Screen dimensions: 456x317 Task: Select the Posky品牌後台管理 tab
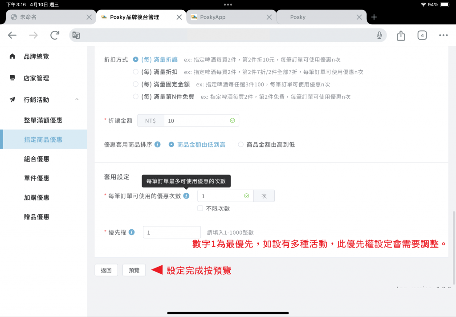(x=141, y=17)
